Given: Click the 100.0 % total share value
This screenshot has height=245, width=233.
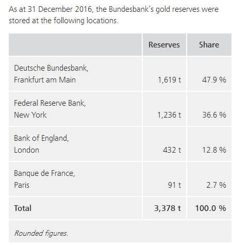Looking at the screenshot, I should point(211,208).
